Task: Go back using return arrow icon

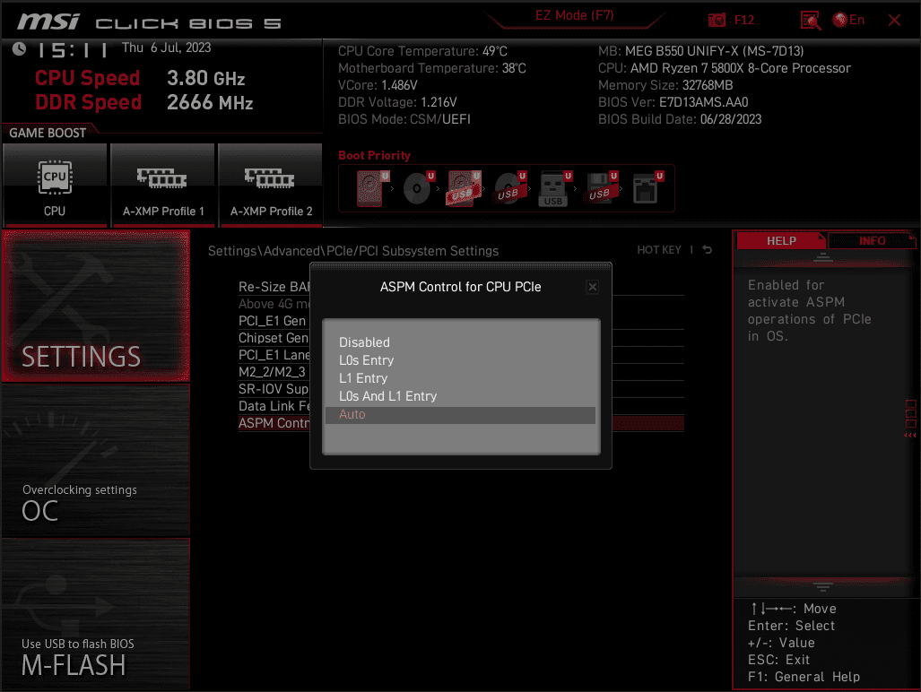Action: click(x=708, y=250)
